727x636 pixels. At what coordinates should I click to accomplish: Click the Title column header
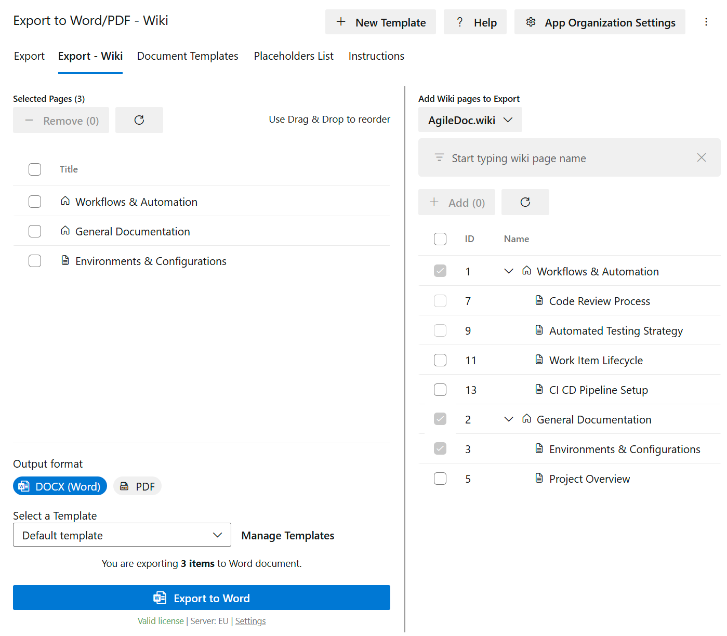tap(69, 169)
